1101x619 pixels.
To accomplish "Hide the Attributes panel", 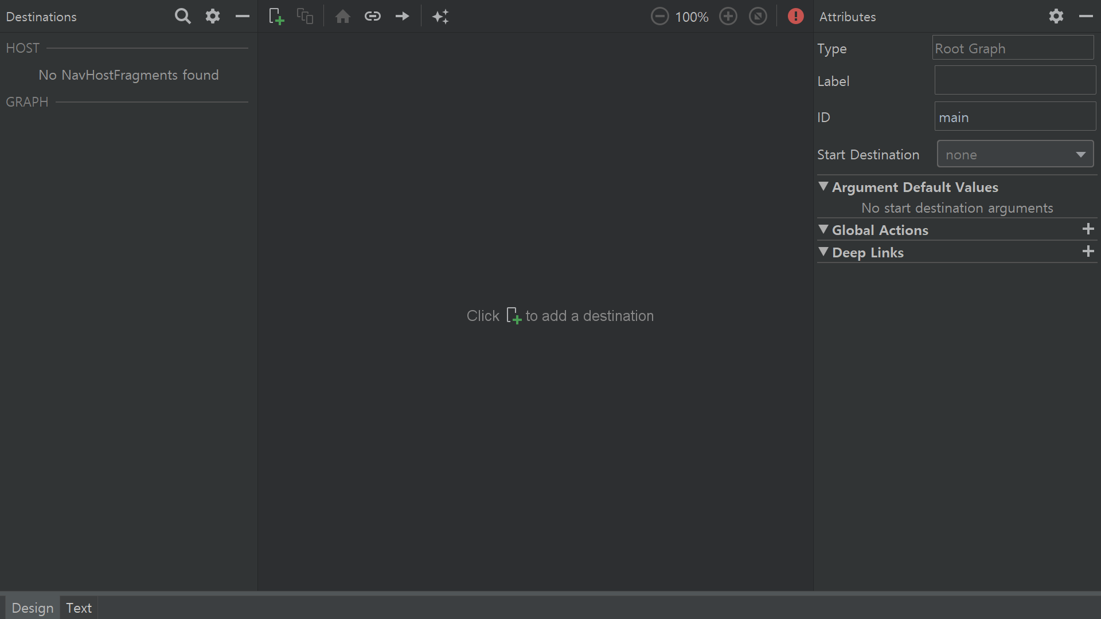I will (x=1086, y=16).
